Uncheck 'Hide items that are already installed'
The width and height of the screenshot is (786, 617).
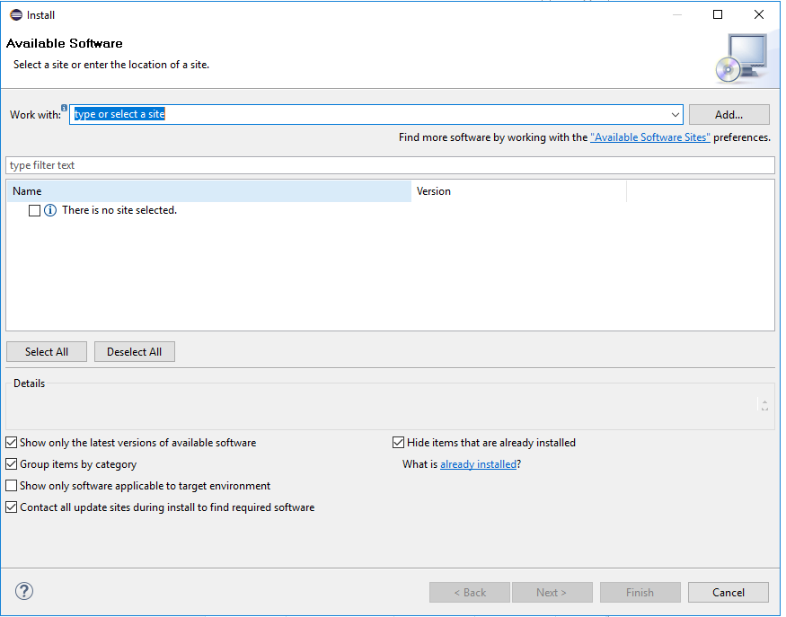(399, 443)
